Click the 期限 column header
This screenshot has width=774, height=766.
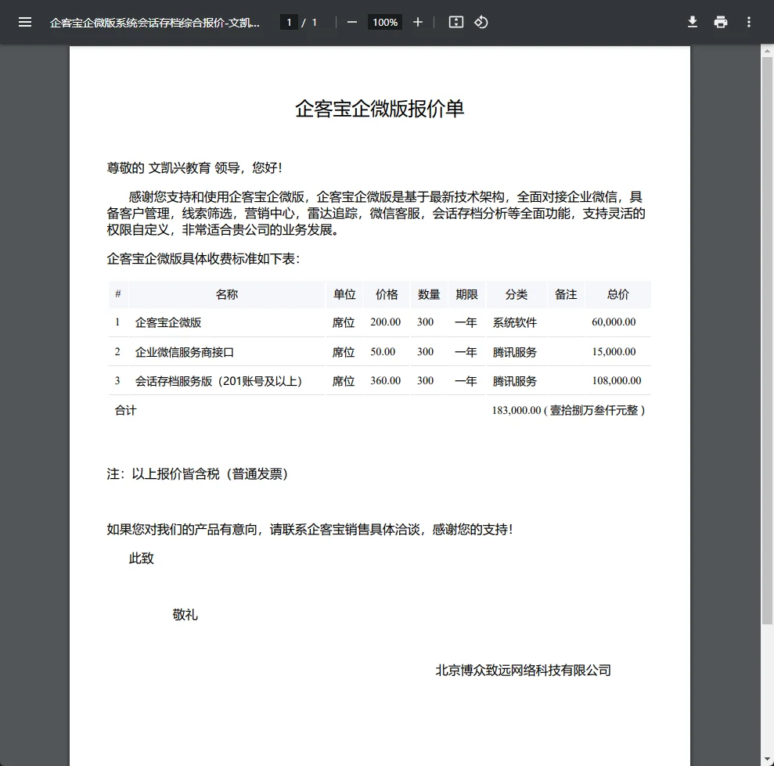[x=466, y=295]
